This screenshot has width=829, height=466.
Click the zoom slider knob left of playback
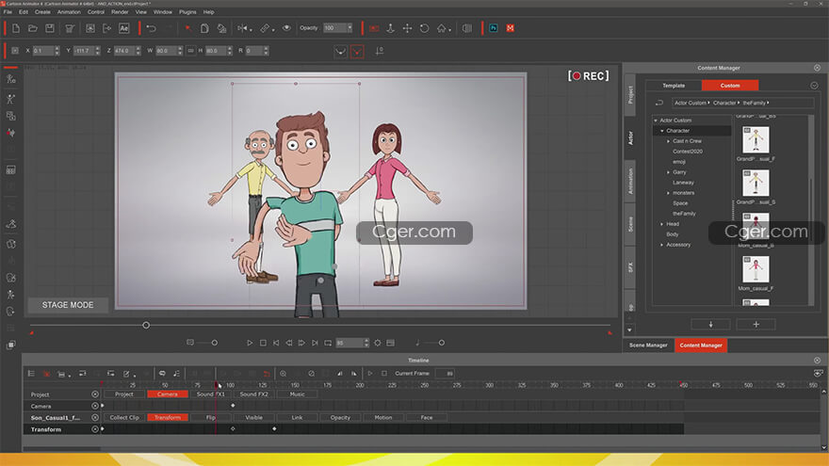214,343
